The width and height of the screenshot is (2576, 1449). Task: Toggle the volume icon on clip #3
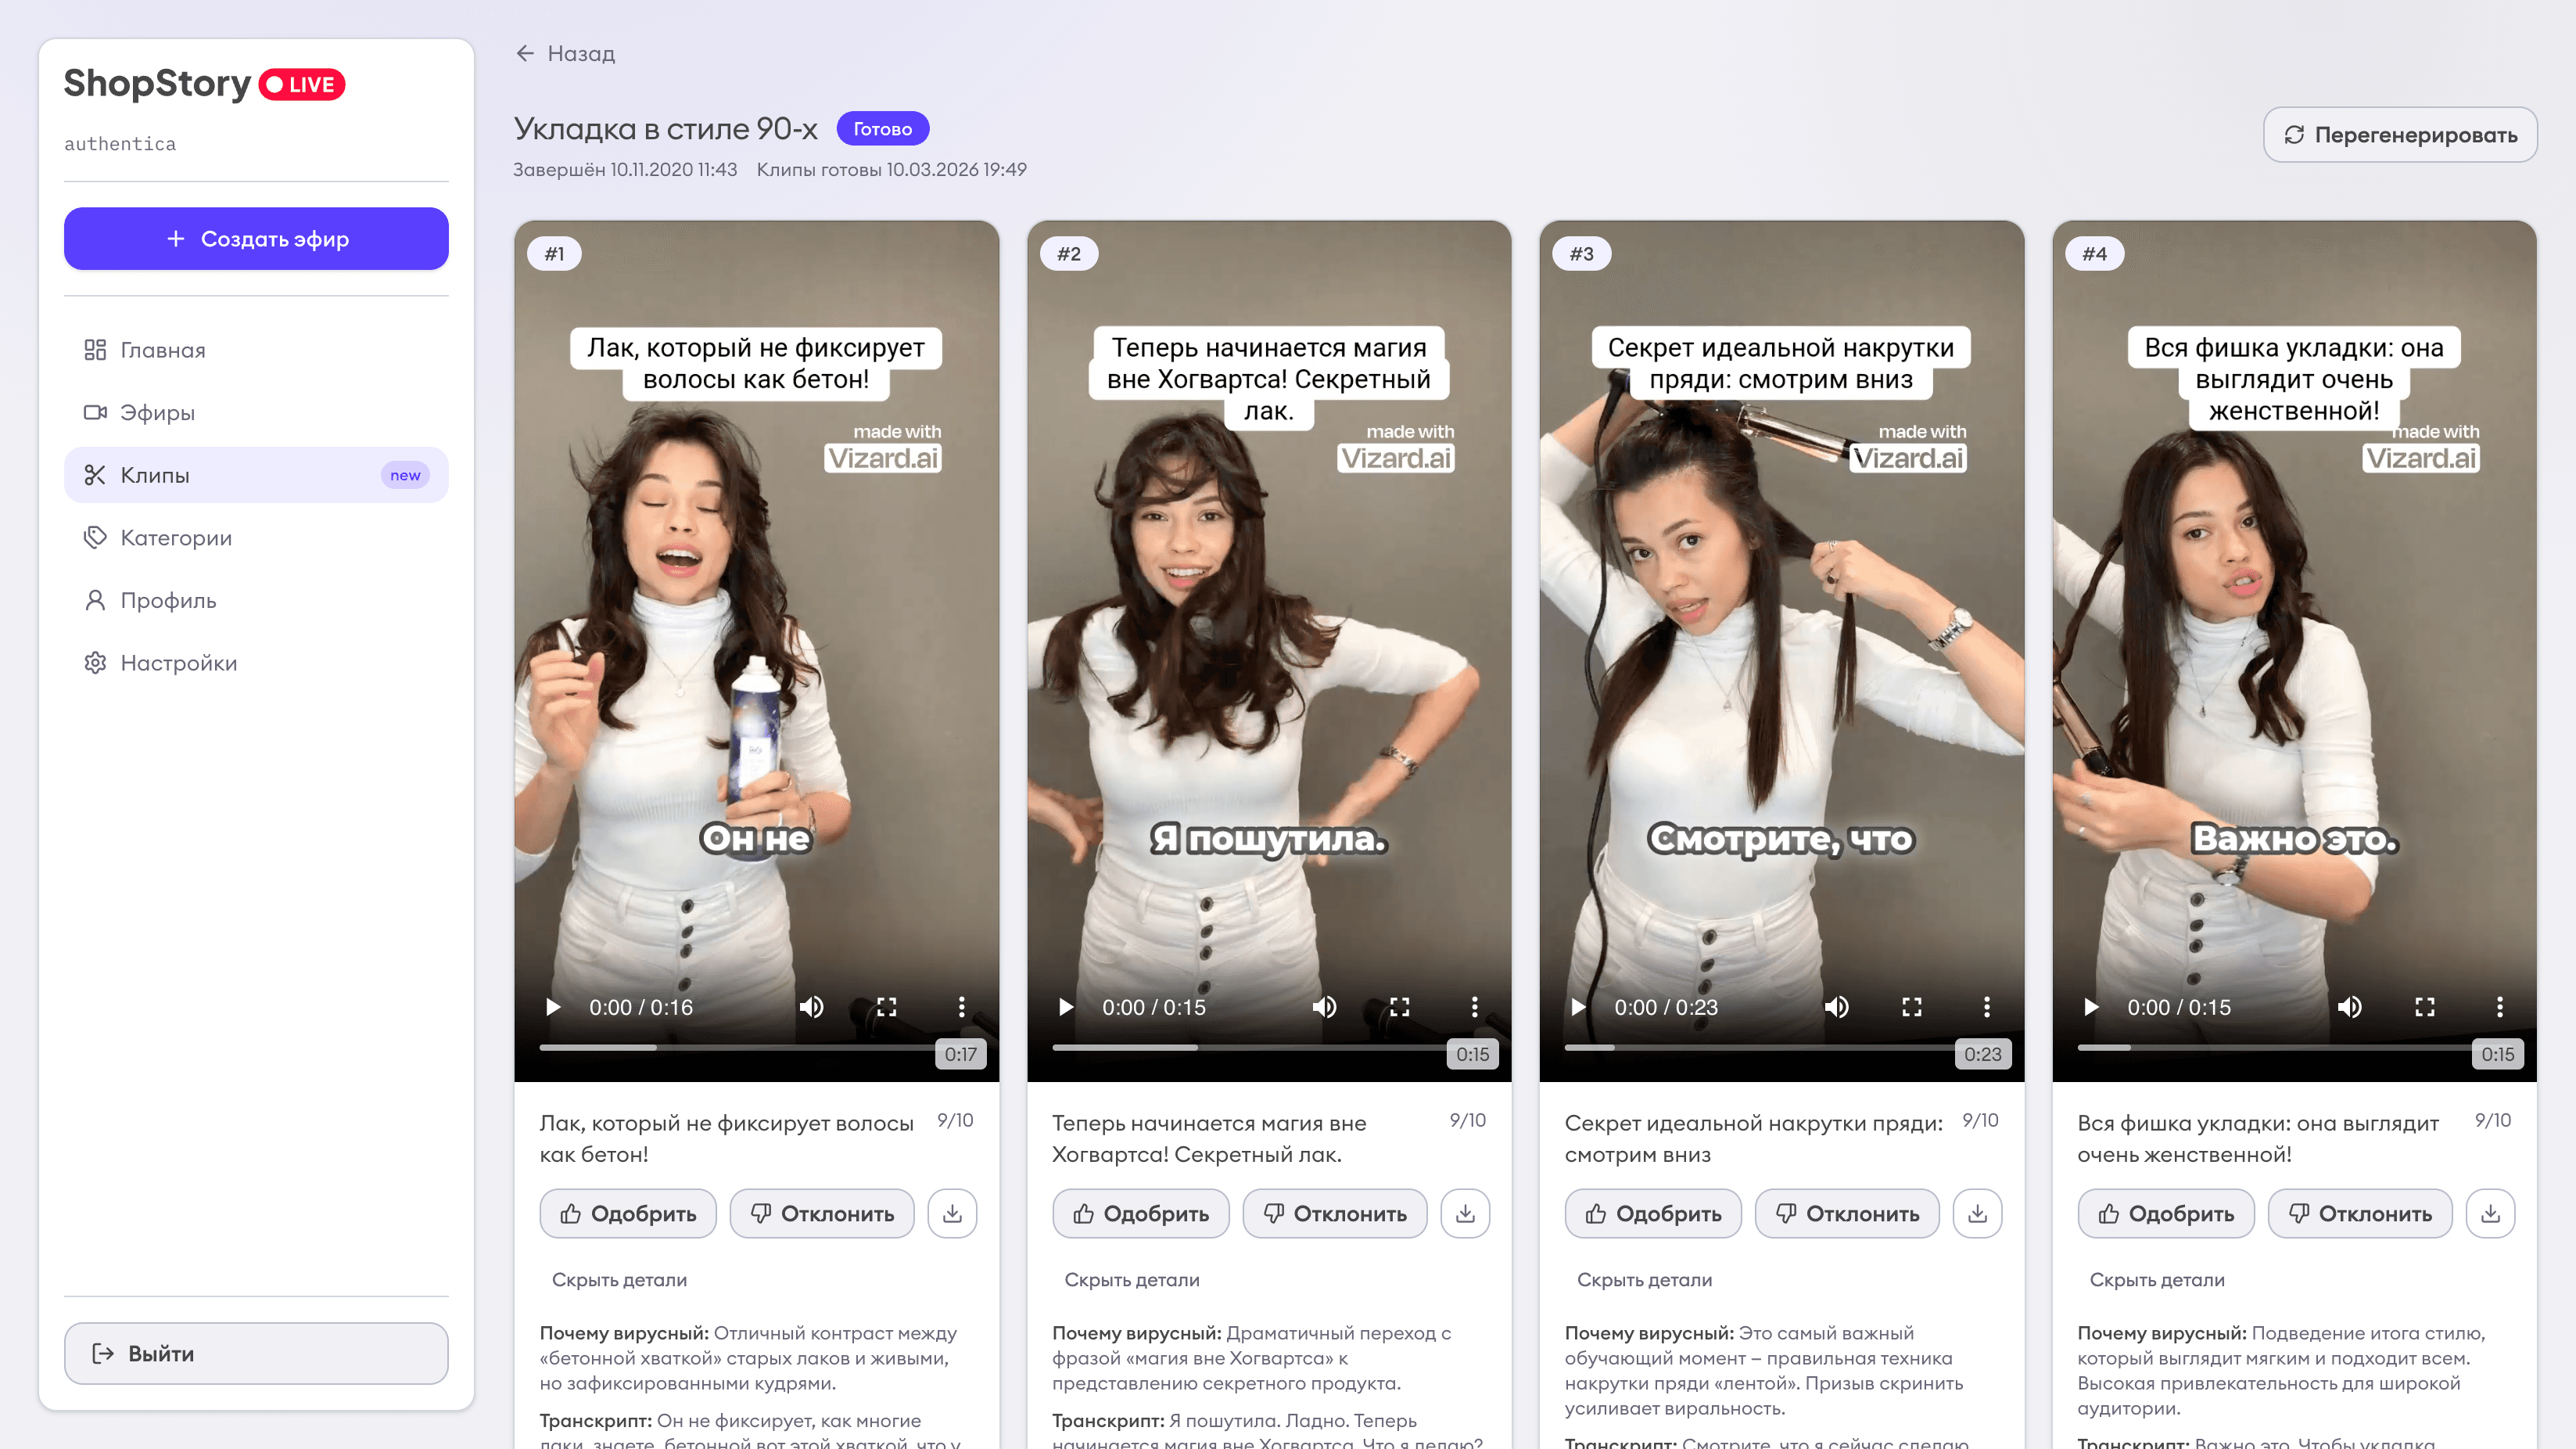click(1836, 1007)
